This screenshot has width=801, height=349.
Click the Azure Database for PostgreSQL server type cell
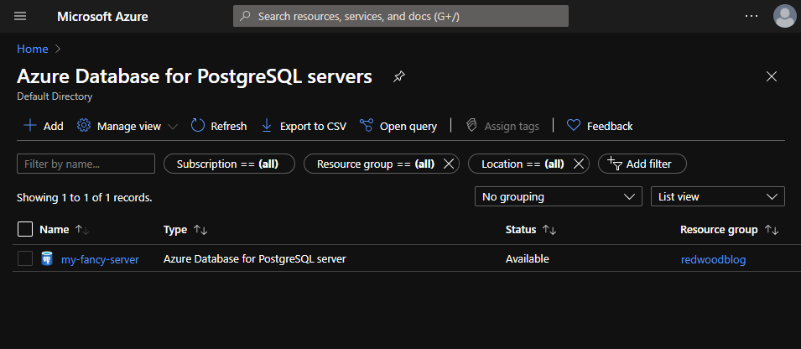tap(255, 259)
